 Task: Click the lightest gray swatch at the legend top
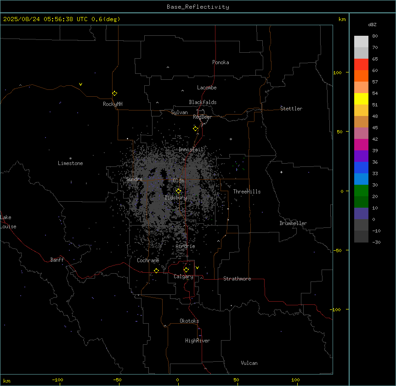(361, 41)
